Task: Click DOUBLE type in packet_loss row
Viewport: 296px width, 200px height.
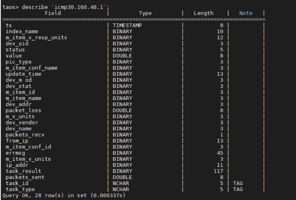Action: (x=122, y=110)
